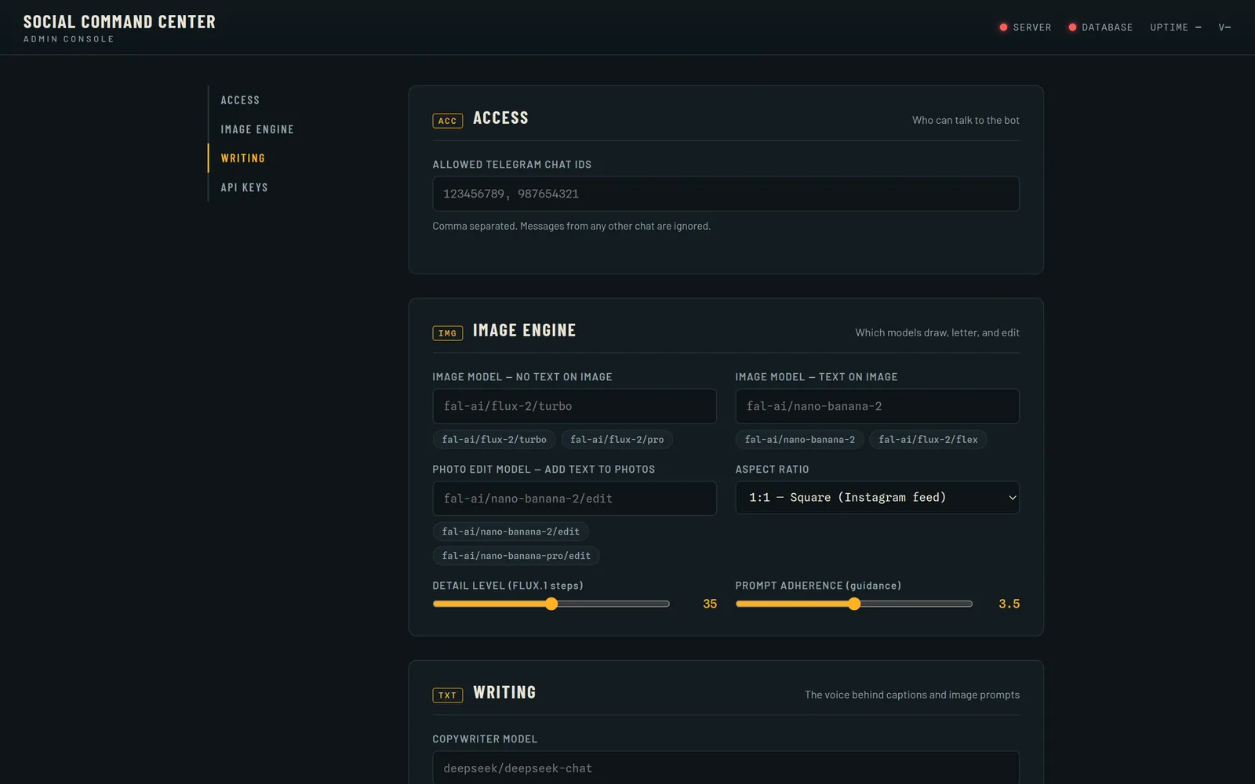This screenshot has height=784, width=1255.
Task: Click the SERVER status label
Action: 1031,27
